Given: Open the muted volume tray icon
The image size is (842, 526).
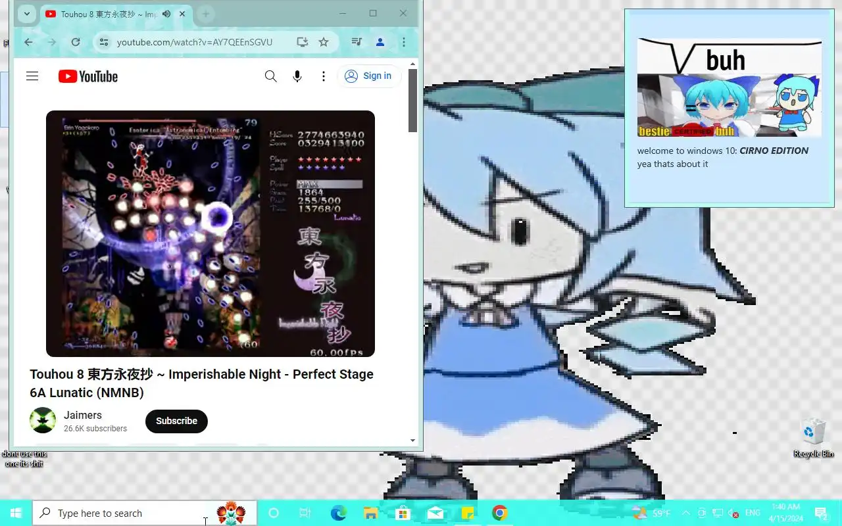Looking at the screenshot, I should pos(733,513).
